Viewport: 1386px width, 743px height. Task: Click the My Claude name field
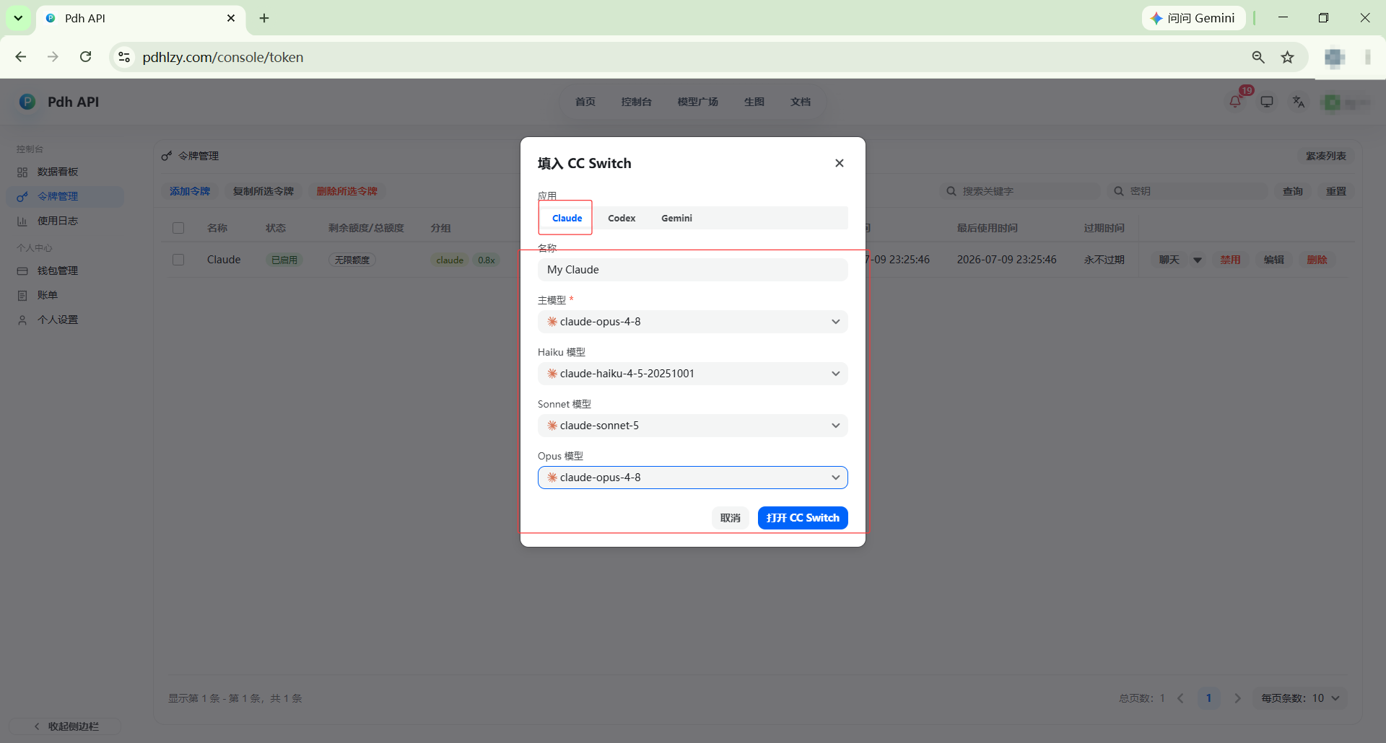pos(692,270)
